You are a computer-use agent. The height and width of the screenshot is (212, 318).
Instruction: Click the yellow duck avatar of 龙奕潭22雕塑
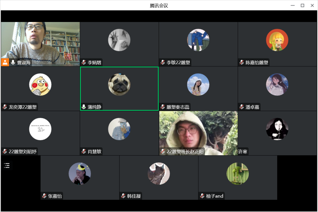[x=40, y=84]
